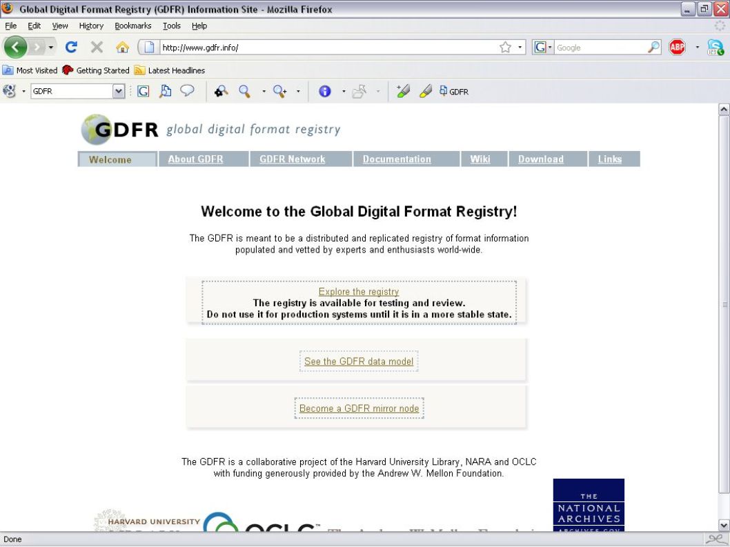730x547 pixels.
Task: Click the scrollbar up arrow
Action: (724, 110)
